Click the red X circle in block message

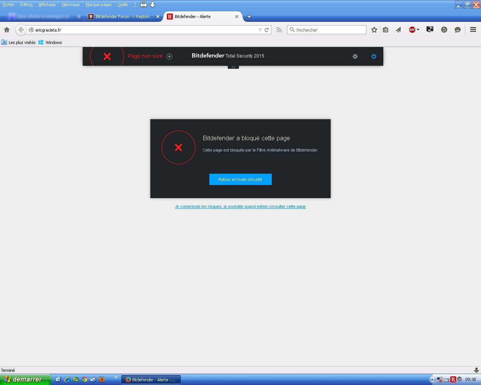tap(178, 147)
